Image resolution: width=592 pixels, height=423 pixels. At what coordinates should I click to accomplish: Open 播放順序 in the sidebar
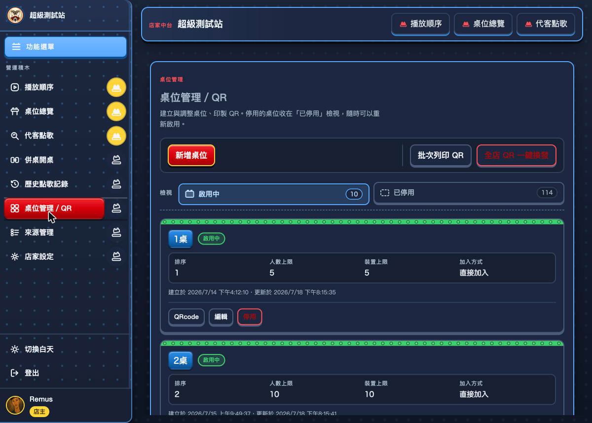[x=54, y=87]
